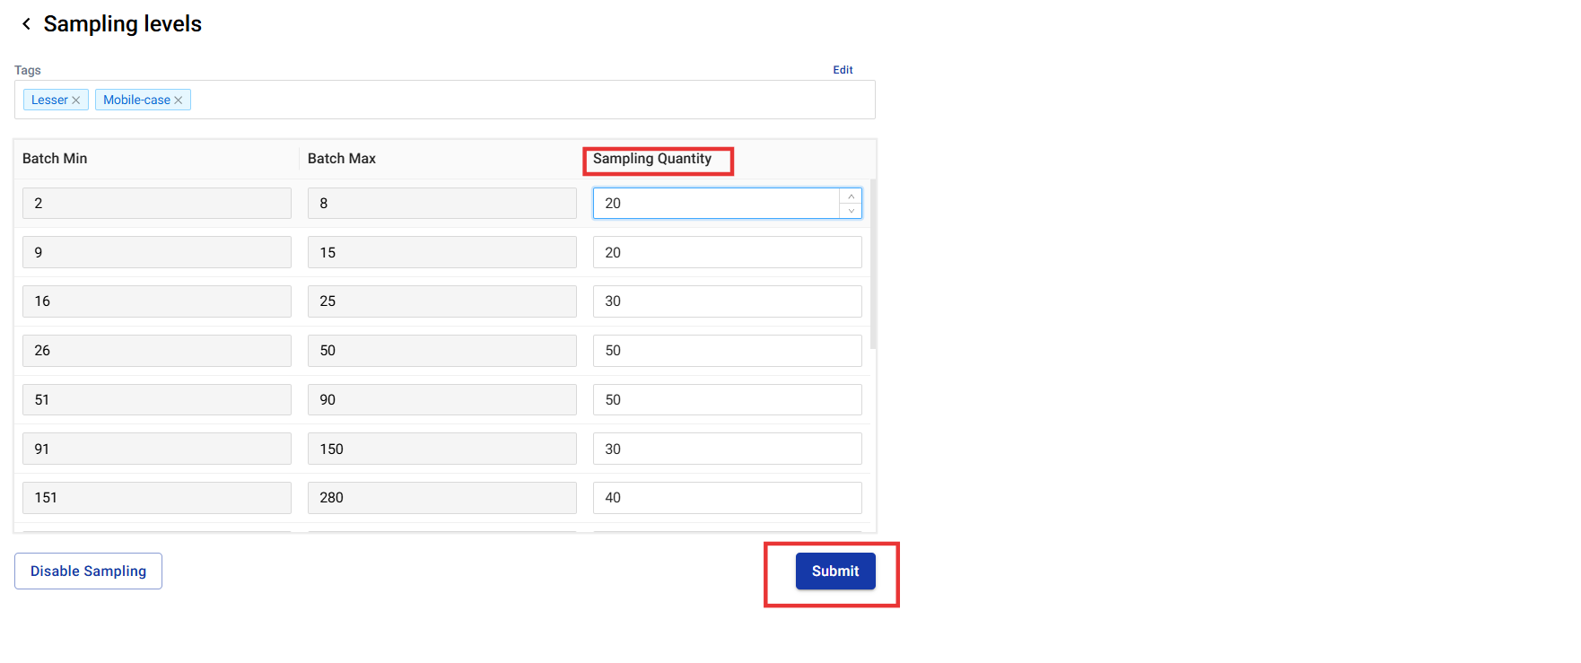
Task: Focus Sampling Quantity field for batch 9–15
Action: tap(727, 252)
